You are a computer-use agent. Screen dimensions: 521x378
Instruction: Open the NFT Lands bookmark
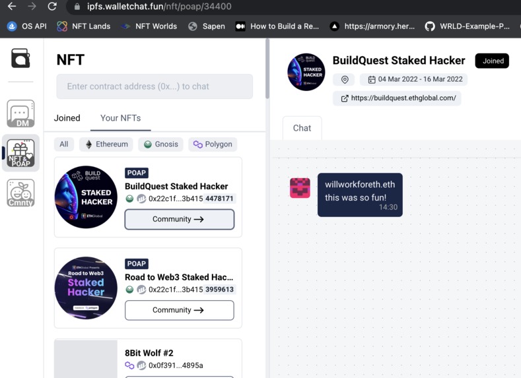83,26
